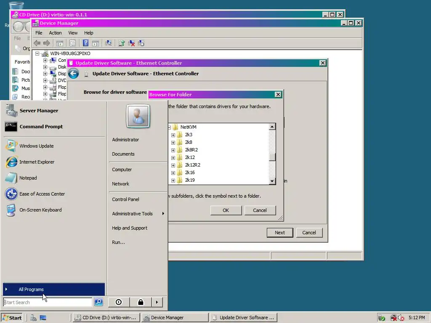This screenshot has width=431, height=323.
Task: Expand All Programs in the Start menu
Action: pos(54,289)
